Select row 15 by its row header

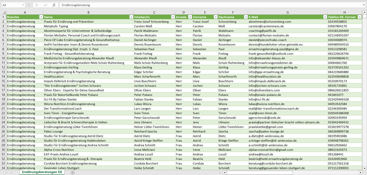tap(3, 81)
